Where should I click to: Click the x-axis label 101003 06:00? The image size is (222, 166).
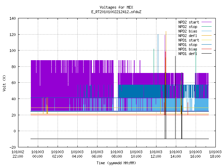97,154
